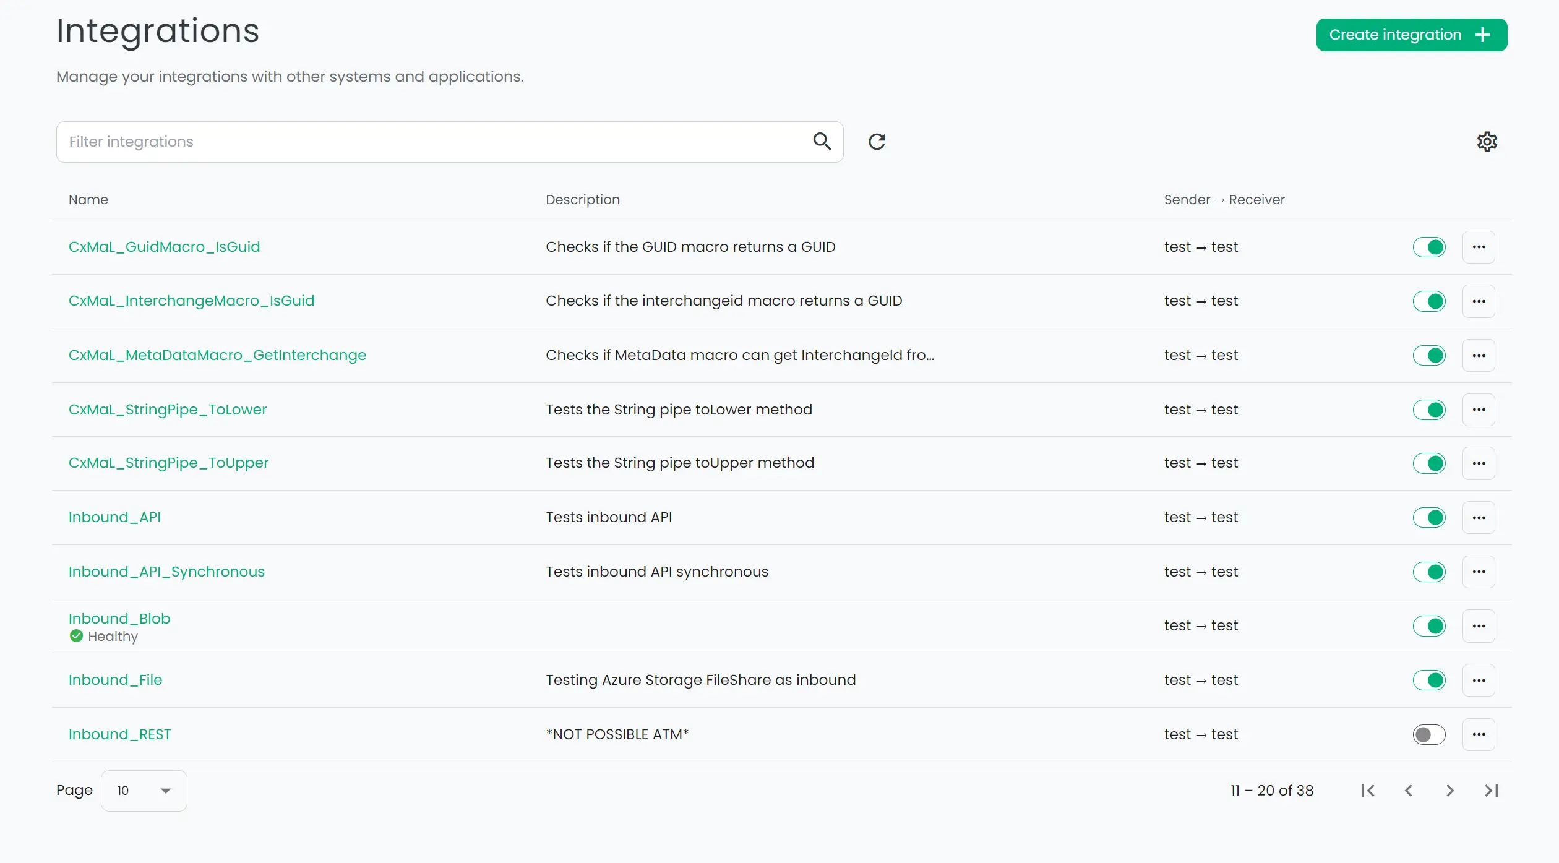Enable the CxMaL_MetaDataMacro_GetInterchange toggle
The height and width of the screenshot is (863, 1559).
click(1429, 355)
